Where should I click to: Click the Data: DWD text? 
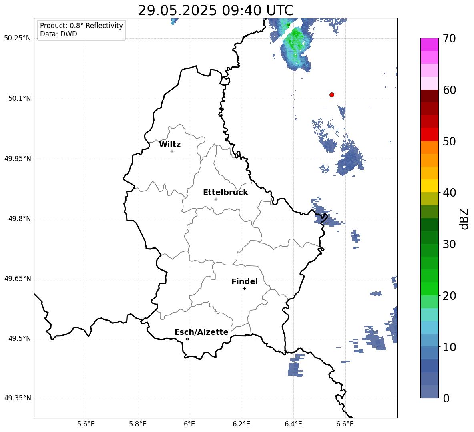58,34
